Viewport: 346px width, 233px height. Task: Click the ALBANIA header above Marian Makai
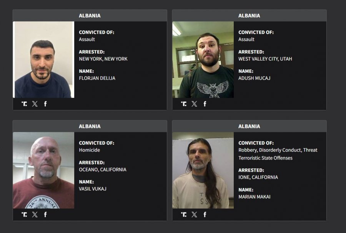pyautogui.click(x=250, y=126)
